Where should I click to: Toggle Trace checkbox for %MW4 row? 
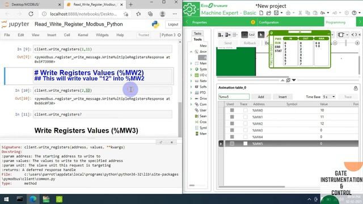[245, 137]
